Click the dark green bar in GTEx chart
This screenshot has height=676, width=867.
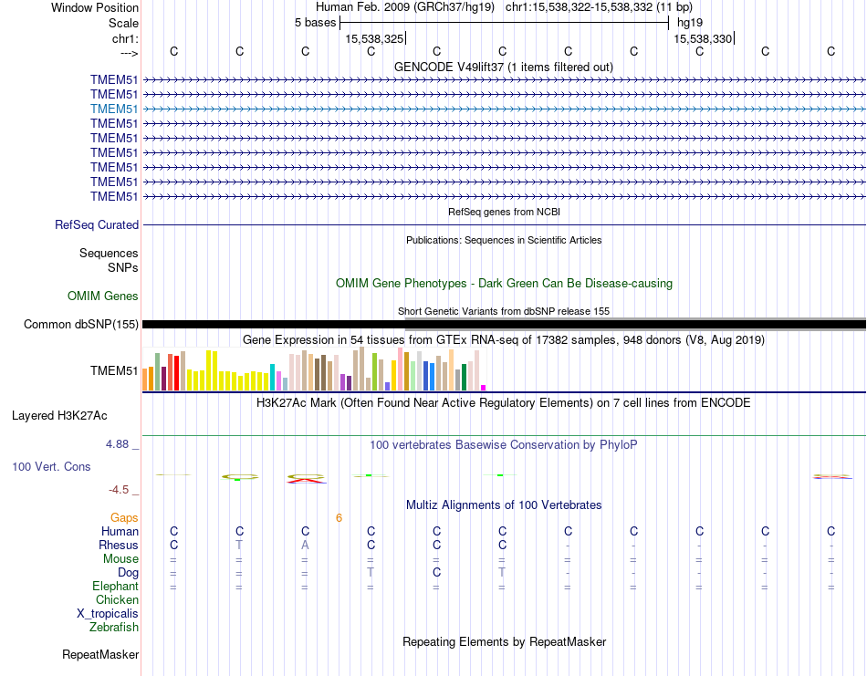coord(464,378)
